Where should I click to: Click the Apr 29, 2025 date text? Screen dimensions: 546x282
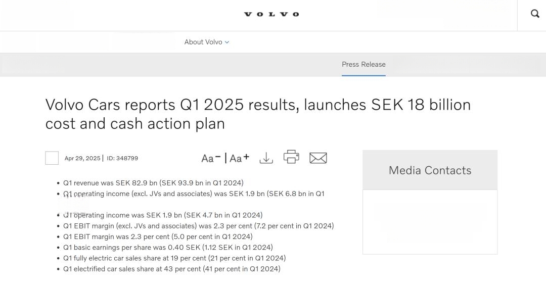coord(82,158)
